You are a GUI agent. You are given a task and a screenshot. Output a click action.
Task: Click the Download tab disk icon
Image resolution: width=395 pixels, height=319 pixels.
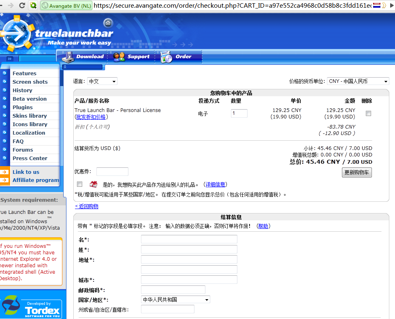pyautogui.click(x=68, y=57)
